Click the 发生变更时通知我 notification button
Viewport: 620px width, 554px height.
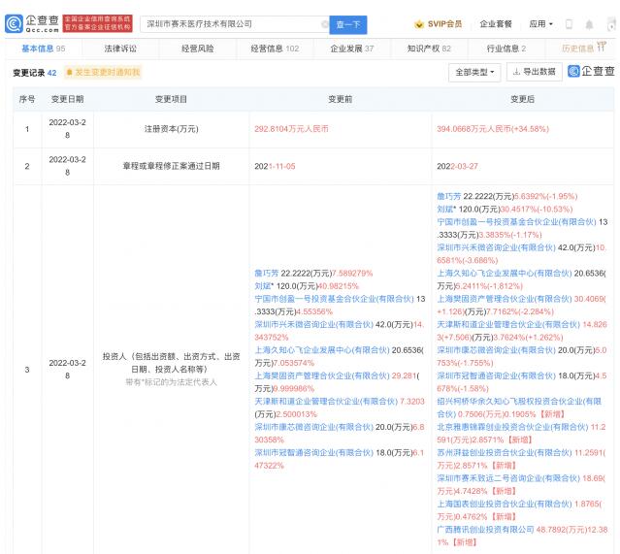tap(103, 73)
